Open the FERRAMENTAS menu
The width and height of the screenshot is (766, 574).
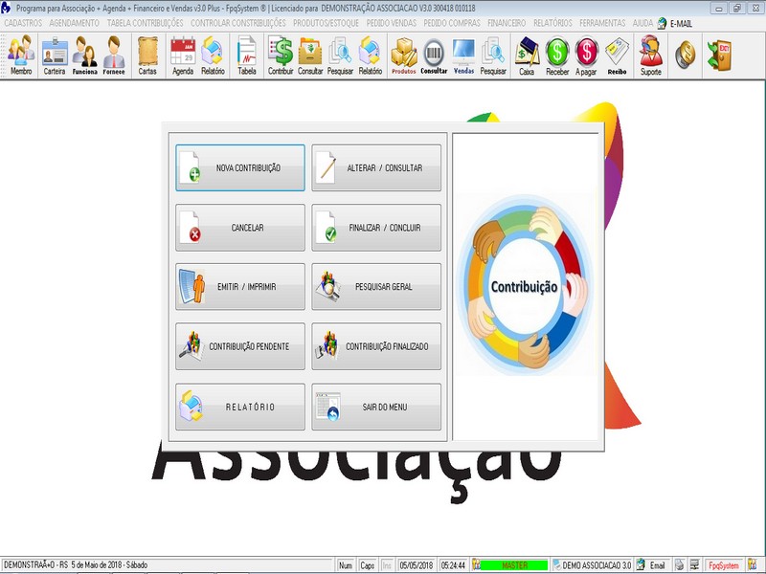click(602, 23)
